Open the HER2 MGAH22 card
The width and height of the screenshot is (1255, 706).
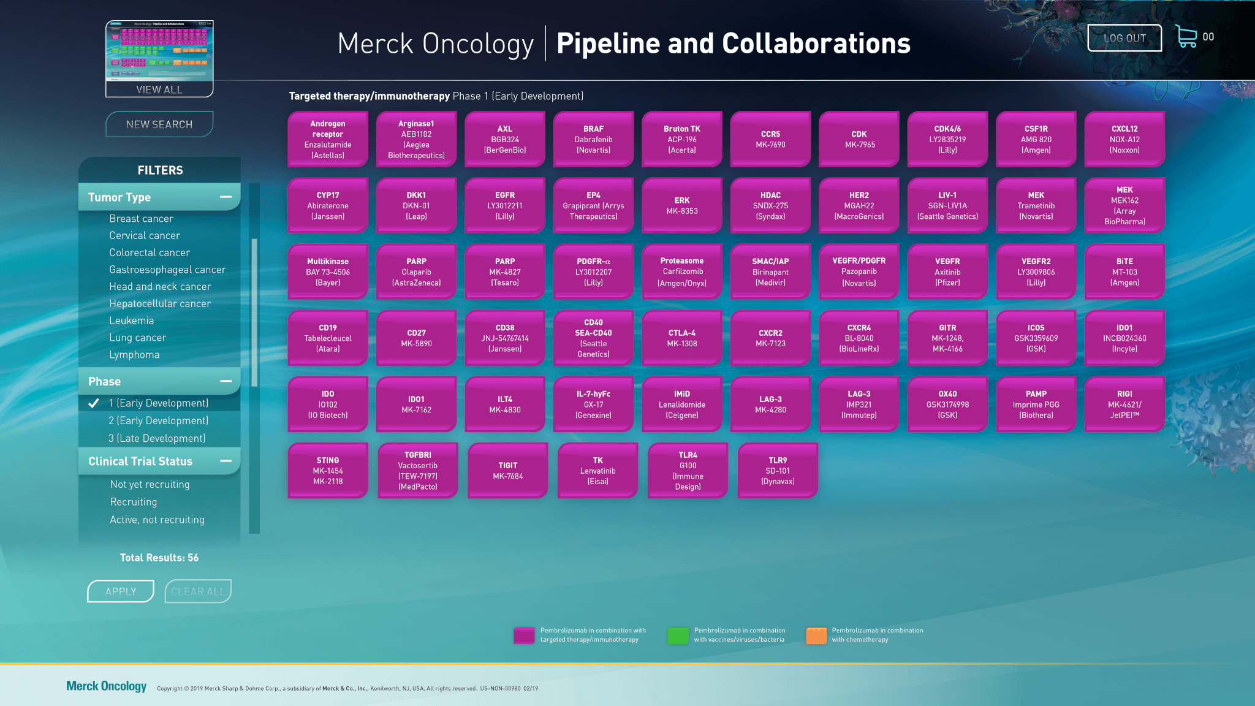coord(859,205)
